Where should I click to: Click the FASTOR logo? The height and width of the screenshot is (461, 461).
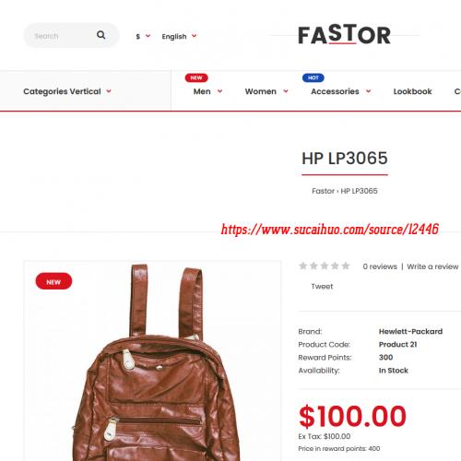tap(345, 35)
